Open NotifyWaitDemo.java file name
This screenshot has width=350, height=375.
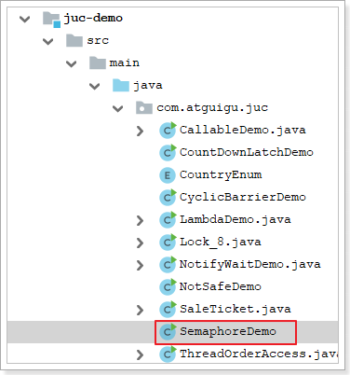click(x=250, y=265)
